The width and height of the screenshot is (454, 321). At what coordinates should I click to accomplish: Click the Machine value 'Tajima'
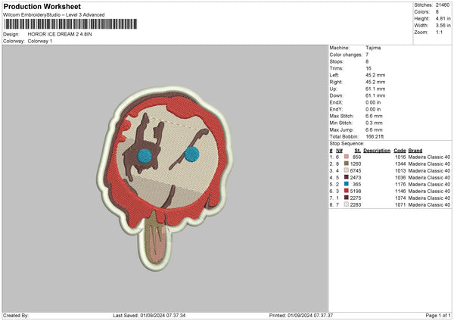point(373,48)
